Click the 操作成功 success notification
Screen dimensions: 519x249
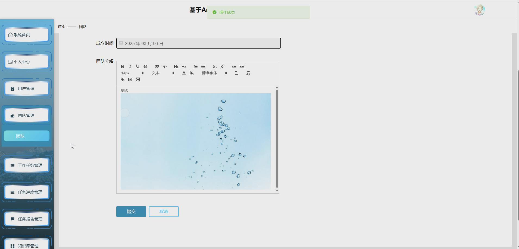pyautogui.click(x=258, y=12)
